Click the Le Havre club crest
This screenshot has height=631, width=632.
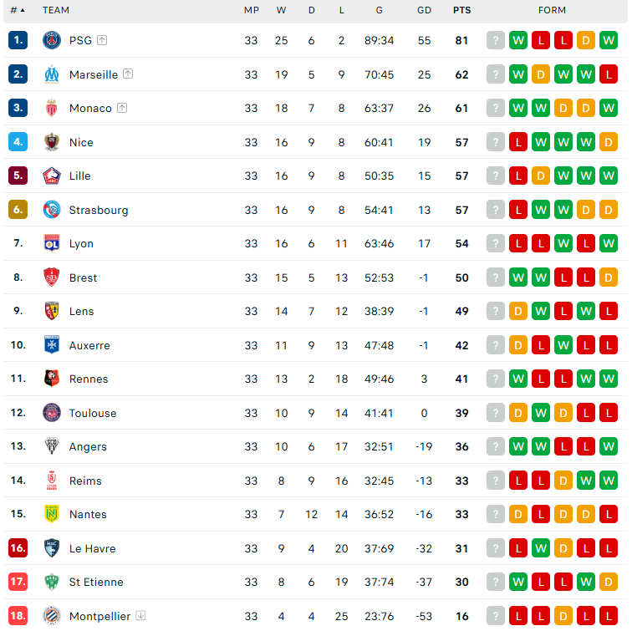click(52, 548)
